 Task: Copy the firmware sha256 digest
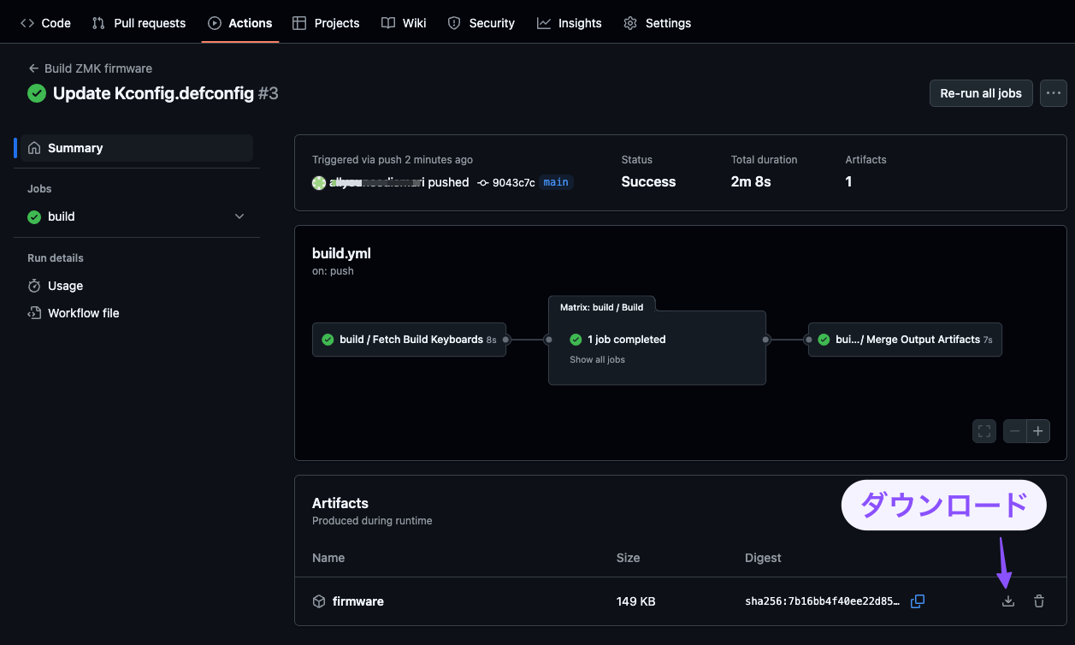[918, 601]
